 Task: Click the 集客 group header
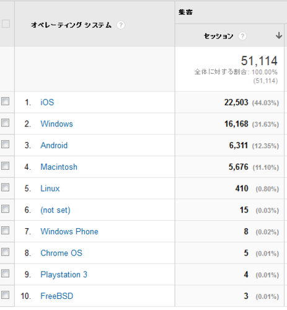(185, 12)
